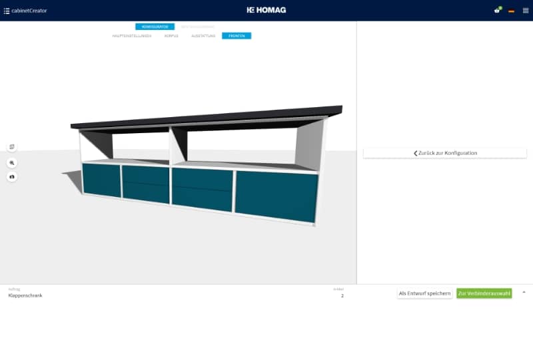533x346 pixels.
Task: Switch to the Haupteinstellungen tab
Action: tap(132, 36)
